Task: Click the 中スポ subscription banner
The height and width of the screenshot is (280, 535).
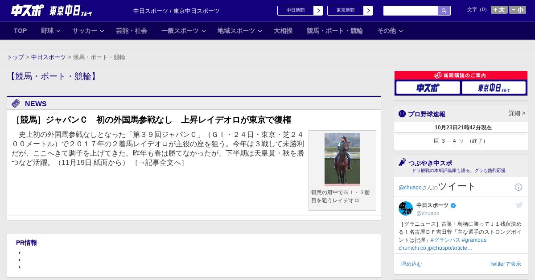Action: pyautogui.click(x=428, y=88)
